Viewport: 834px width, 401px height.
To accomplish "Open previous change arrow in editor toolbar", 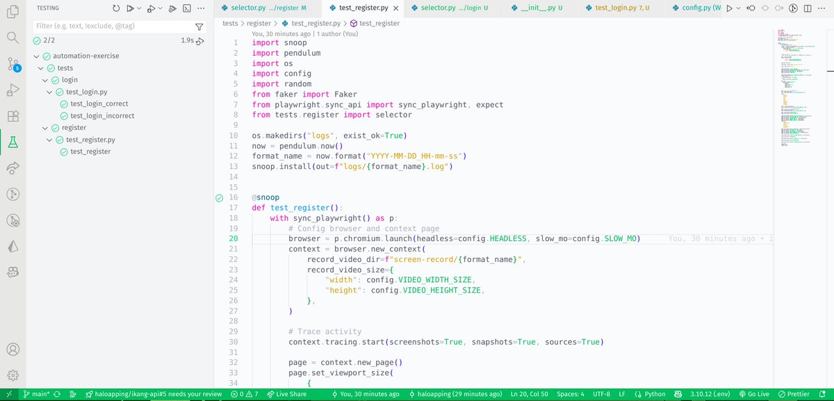I will 751,8.
